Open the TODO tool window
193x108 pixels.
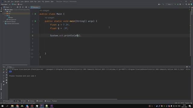click(24, 101)
